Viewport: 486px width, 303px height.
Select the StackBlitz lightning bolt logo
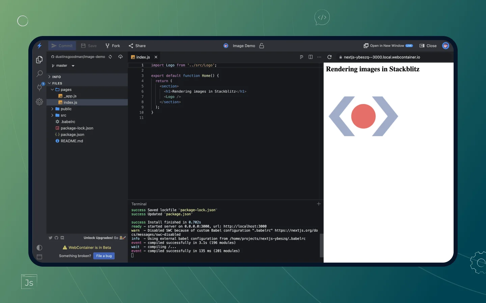[x=39, y=46]
